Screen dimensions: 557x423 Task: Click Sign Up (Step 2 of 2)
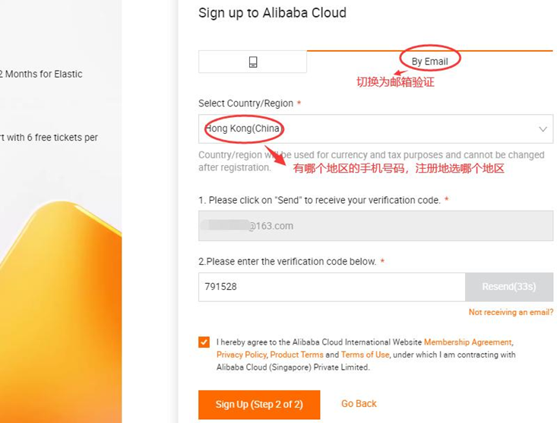(259, 404)
